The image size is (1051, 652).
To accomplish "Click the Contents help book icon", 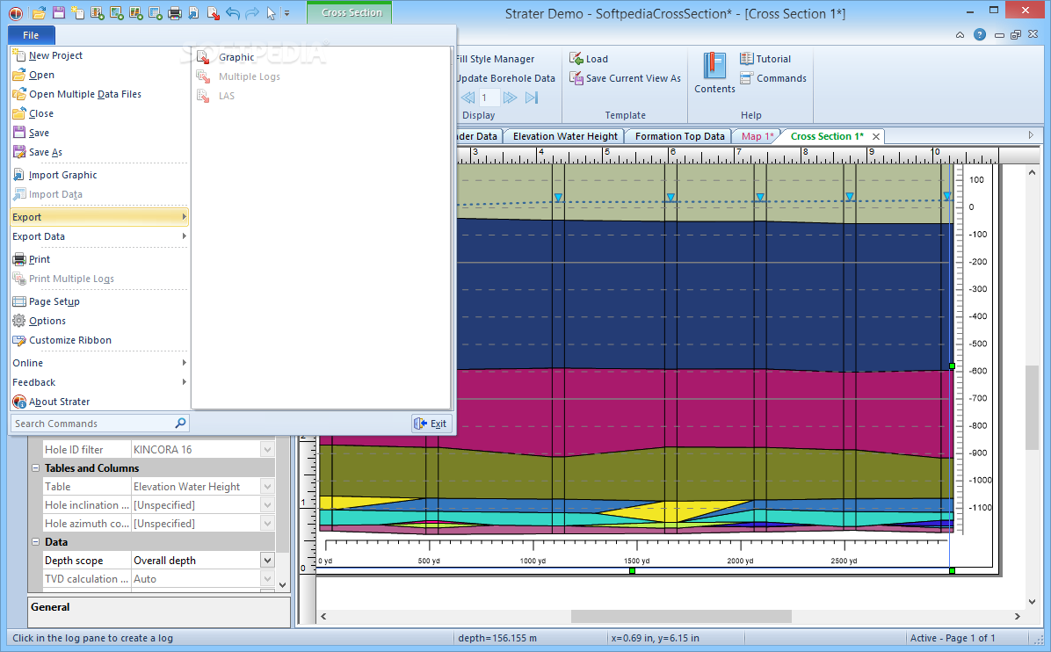I will [x=714, y=73].
